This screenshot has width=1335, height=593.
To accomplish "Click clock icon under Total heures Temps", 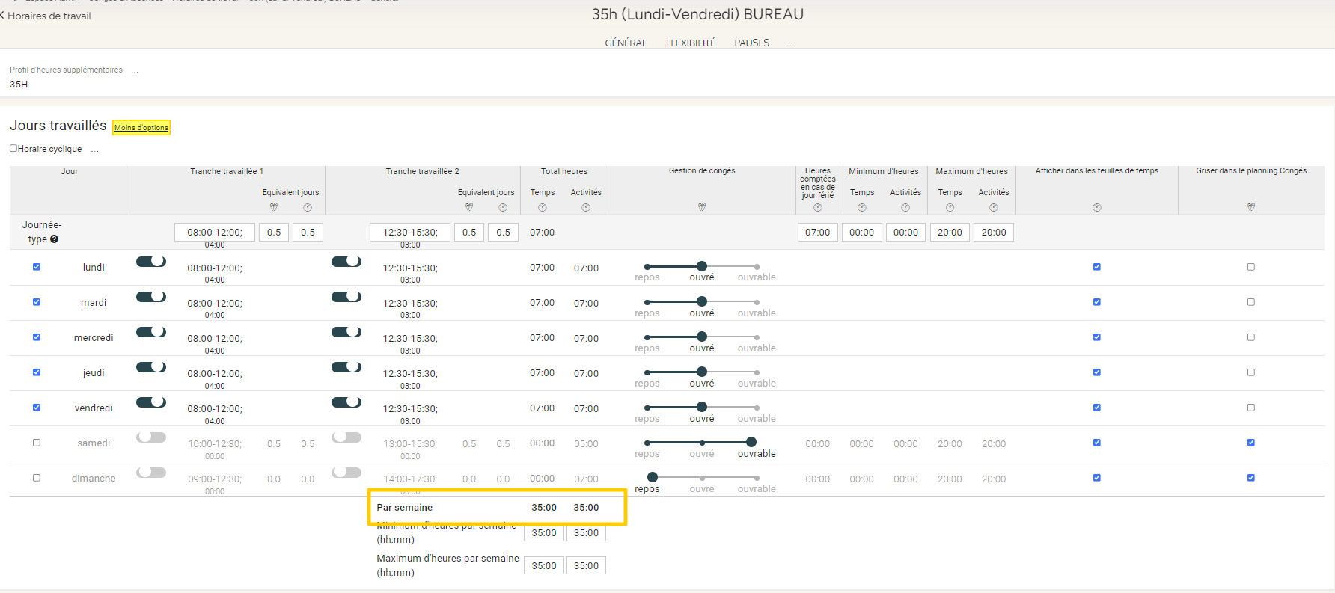I will (543, 207).
